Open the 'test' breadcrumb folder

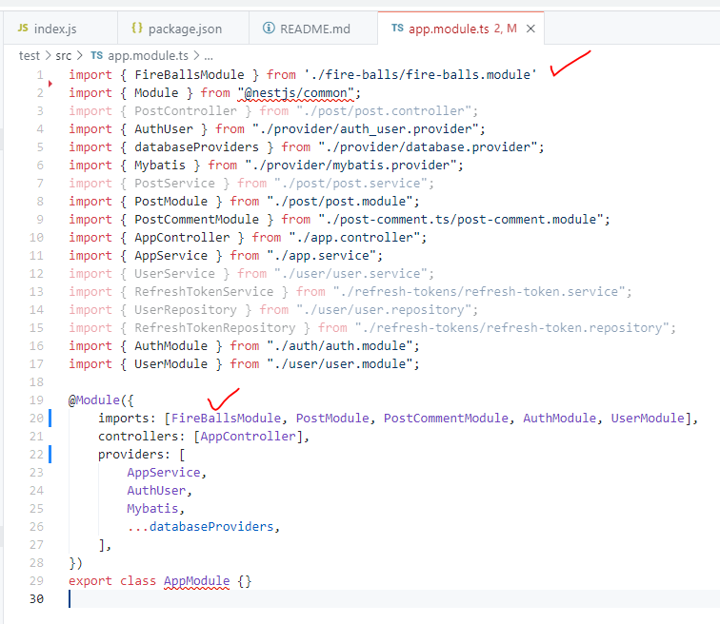(30, 55)
